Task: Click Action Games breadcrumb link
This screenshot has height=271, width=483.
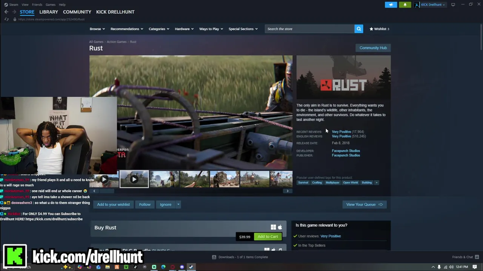Action: tap(117, 42)
